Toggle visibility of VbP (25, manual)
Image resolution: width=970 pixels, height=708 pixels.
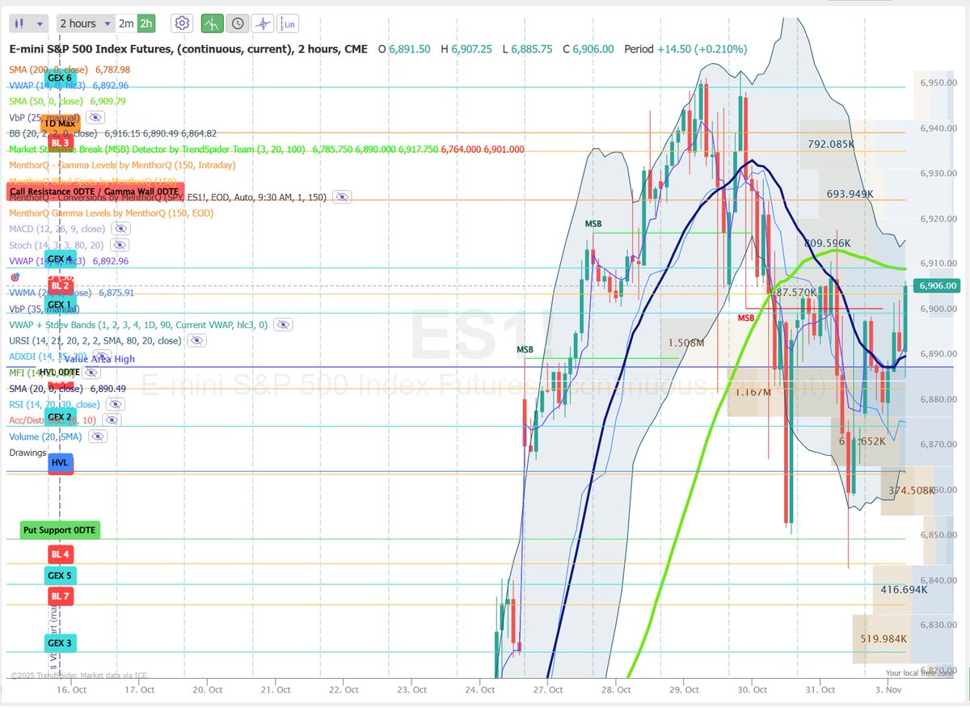(x=95, y=117)
